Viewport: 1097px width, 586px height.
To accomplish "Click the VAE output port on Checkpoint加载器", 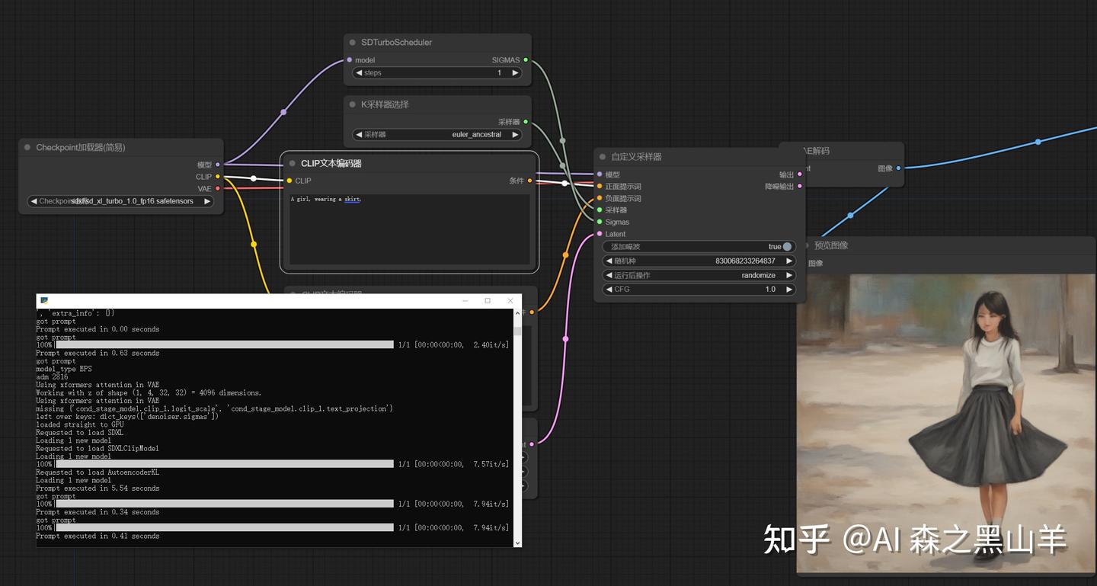I will coord(217,188).
